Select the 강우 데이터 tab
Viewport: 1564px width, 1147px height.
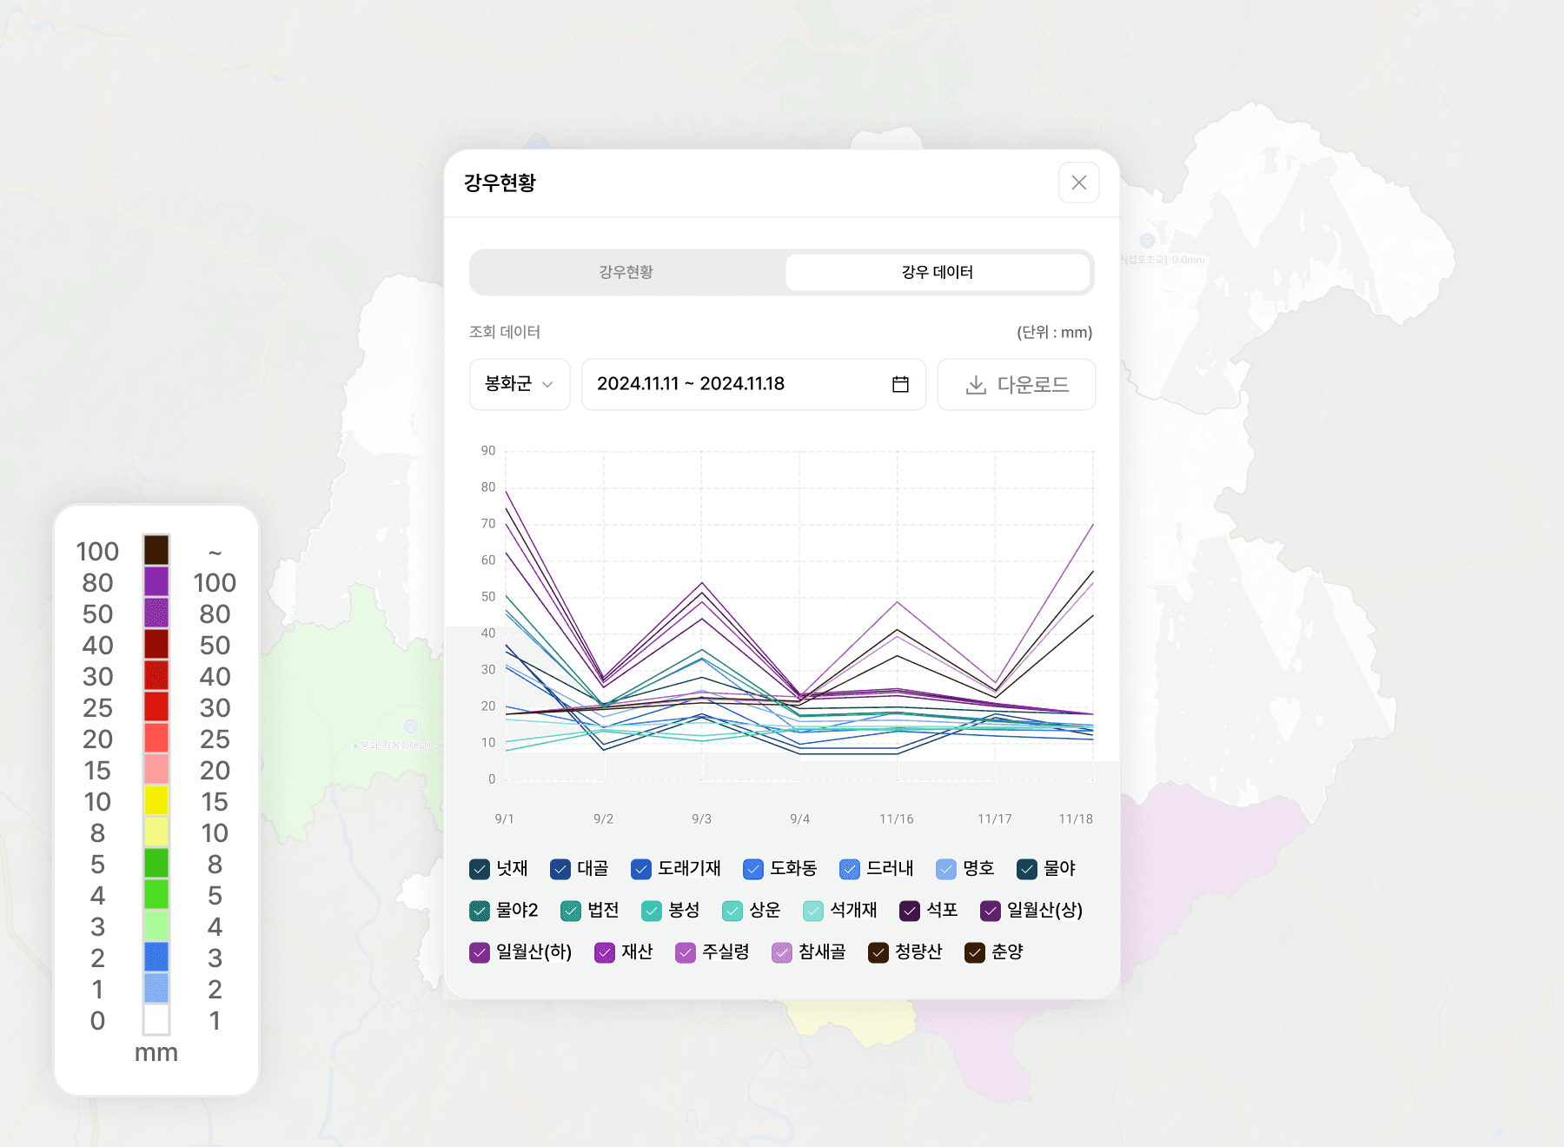click(937, 272)
